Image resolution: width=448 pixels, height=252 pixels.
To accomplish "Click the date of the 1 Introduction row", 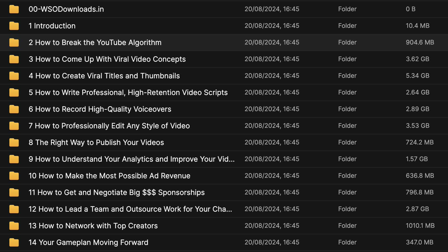I will pos(272,26).
